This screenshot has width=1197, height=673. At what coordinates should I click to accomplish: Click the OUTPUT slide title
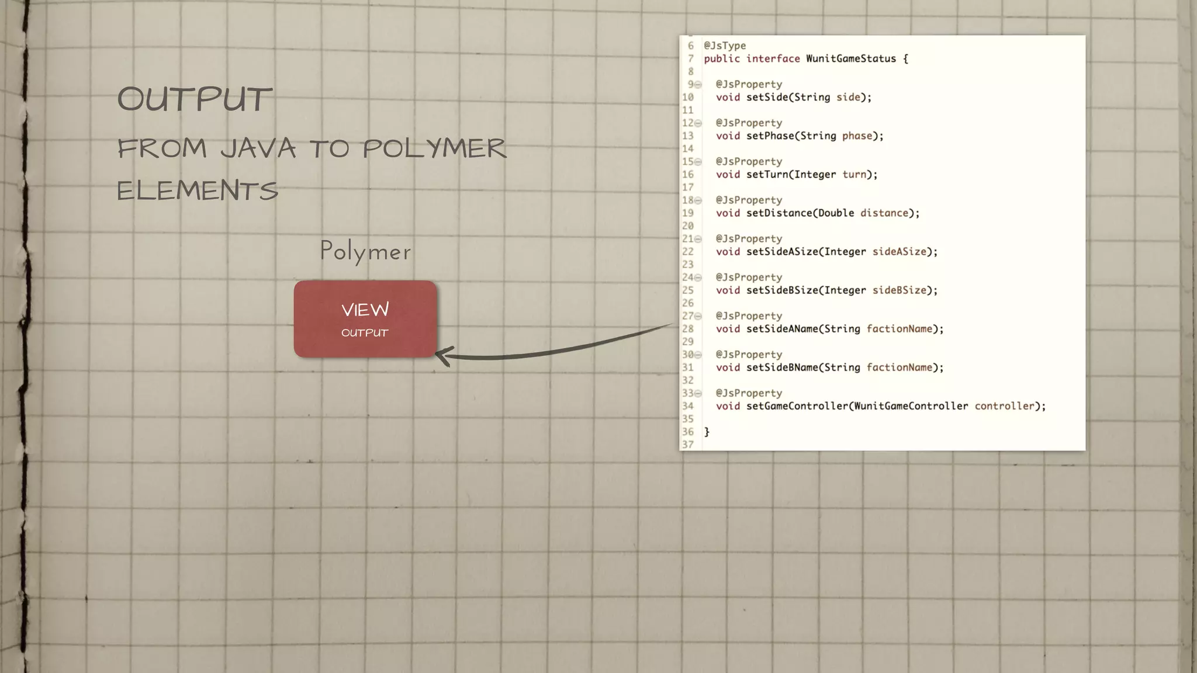coord(195,99)
